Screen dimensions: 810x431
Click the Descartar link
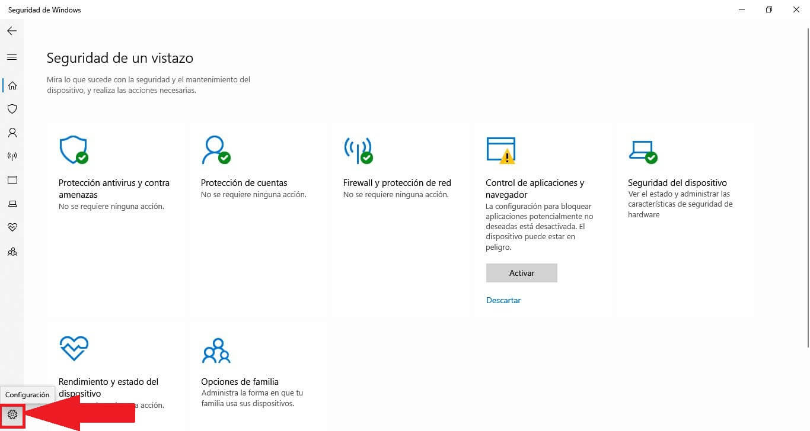(503, 300)
